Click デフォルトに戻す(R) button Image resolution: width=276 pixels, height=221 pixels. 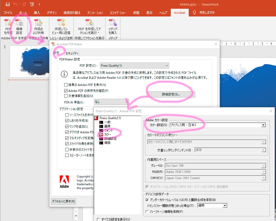(63, 201)
